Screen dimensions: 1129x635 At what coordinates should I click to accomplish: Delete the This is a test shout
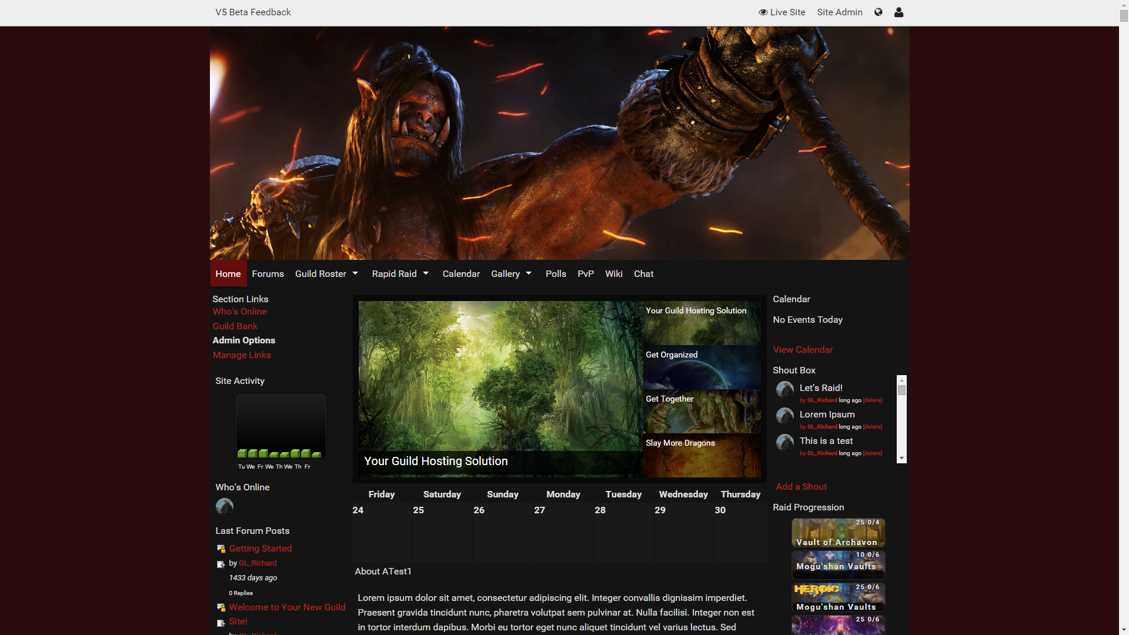[x=872, y=453]
